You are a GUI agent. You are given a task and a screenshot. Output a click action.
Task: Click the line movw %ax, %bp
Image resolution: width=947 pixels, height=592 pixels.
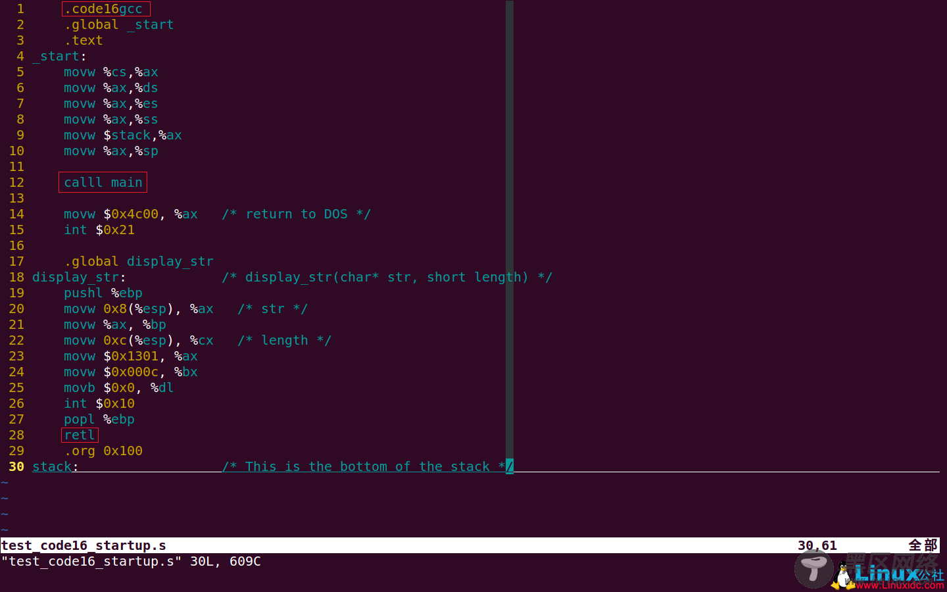(115, 324)
